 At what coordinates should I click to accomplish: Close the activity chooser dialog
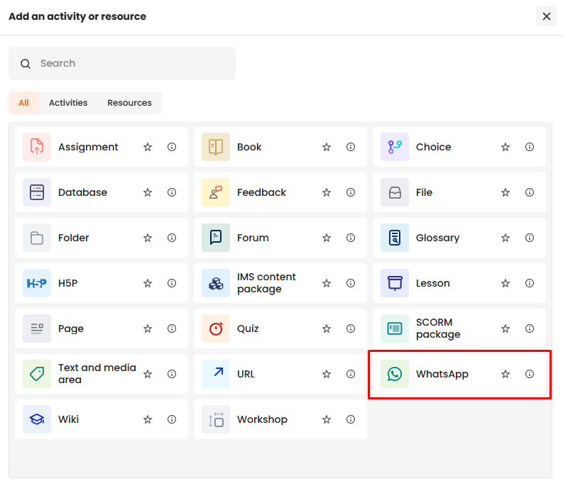click(546, 16)
